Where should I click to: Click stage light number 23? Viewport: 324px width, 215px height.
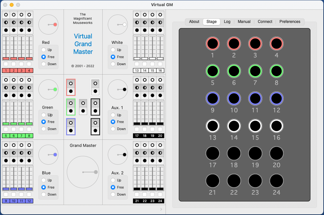tap(255, 181)
